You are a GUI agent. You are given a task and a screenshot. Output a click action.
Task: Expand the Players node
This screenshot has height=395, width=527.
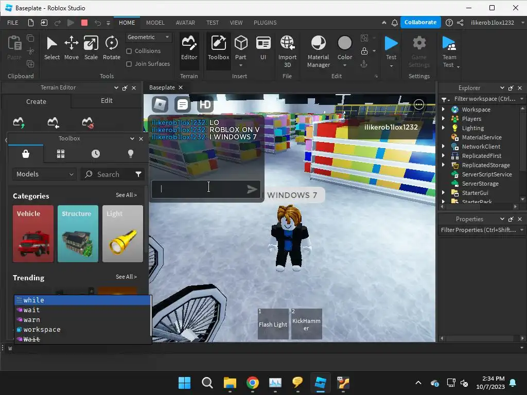coord(443,119)
